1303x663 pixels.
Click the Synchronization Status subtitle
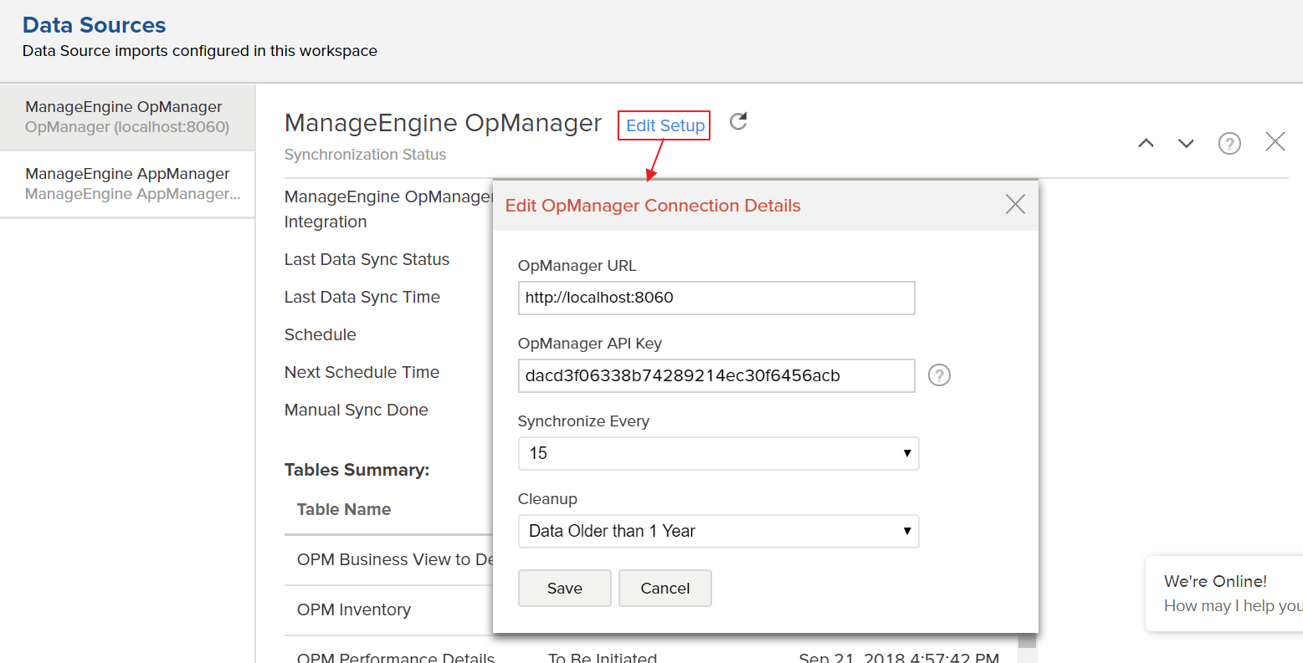click(366, 155)
